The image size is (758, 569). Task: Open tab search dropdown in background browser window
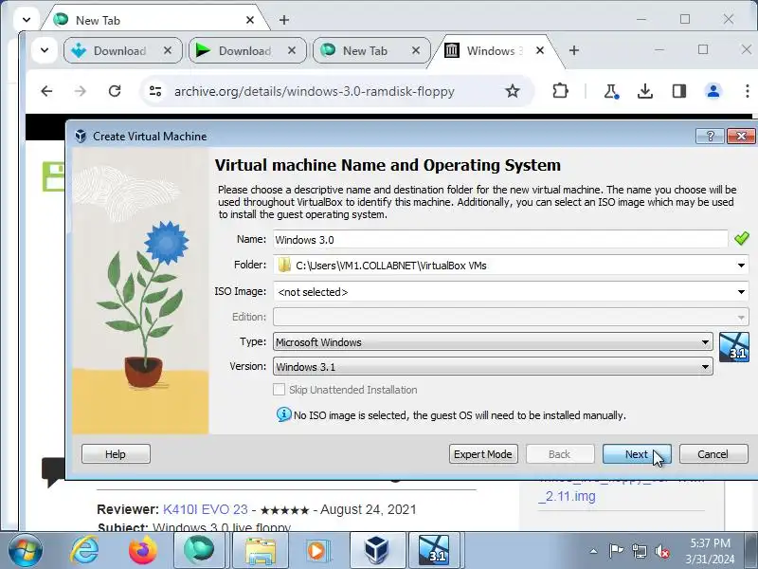27,20
